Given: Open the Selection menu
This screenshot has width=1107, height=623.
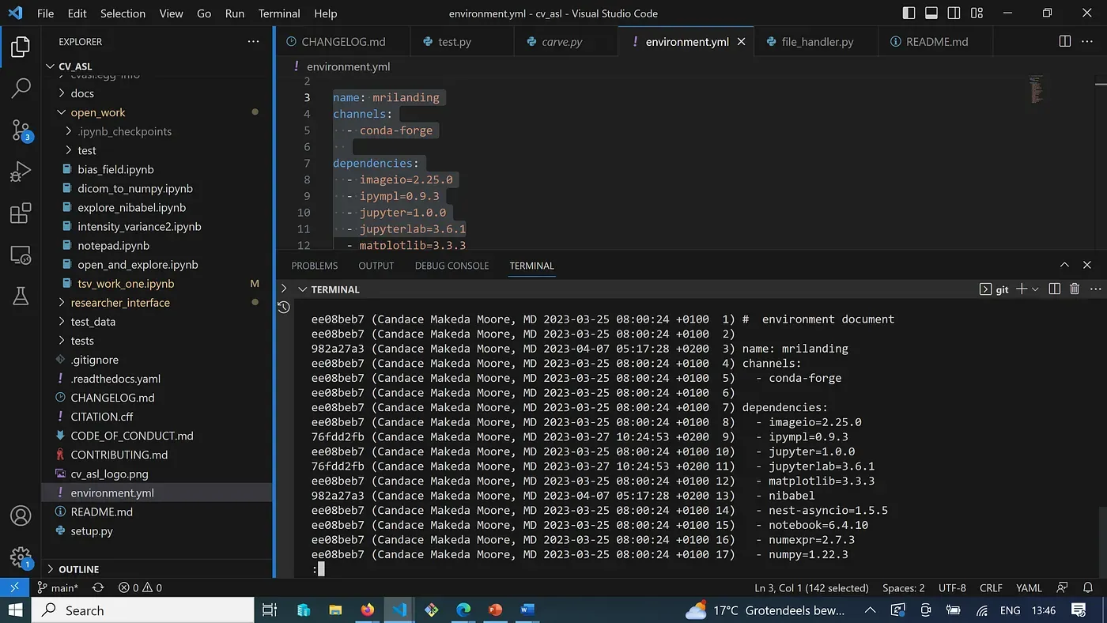Looking at the screenshot, I should click(x=123, y=13).
